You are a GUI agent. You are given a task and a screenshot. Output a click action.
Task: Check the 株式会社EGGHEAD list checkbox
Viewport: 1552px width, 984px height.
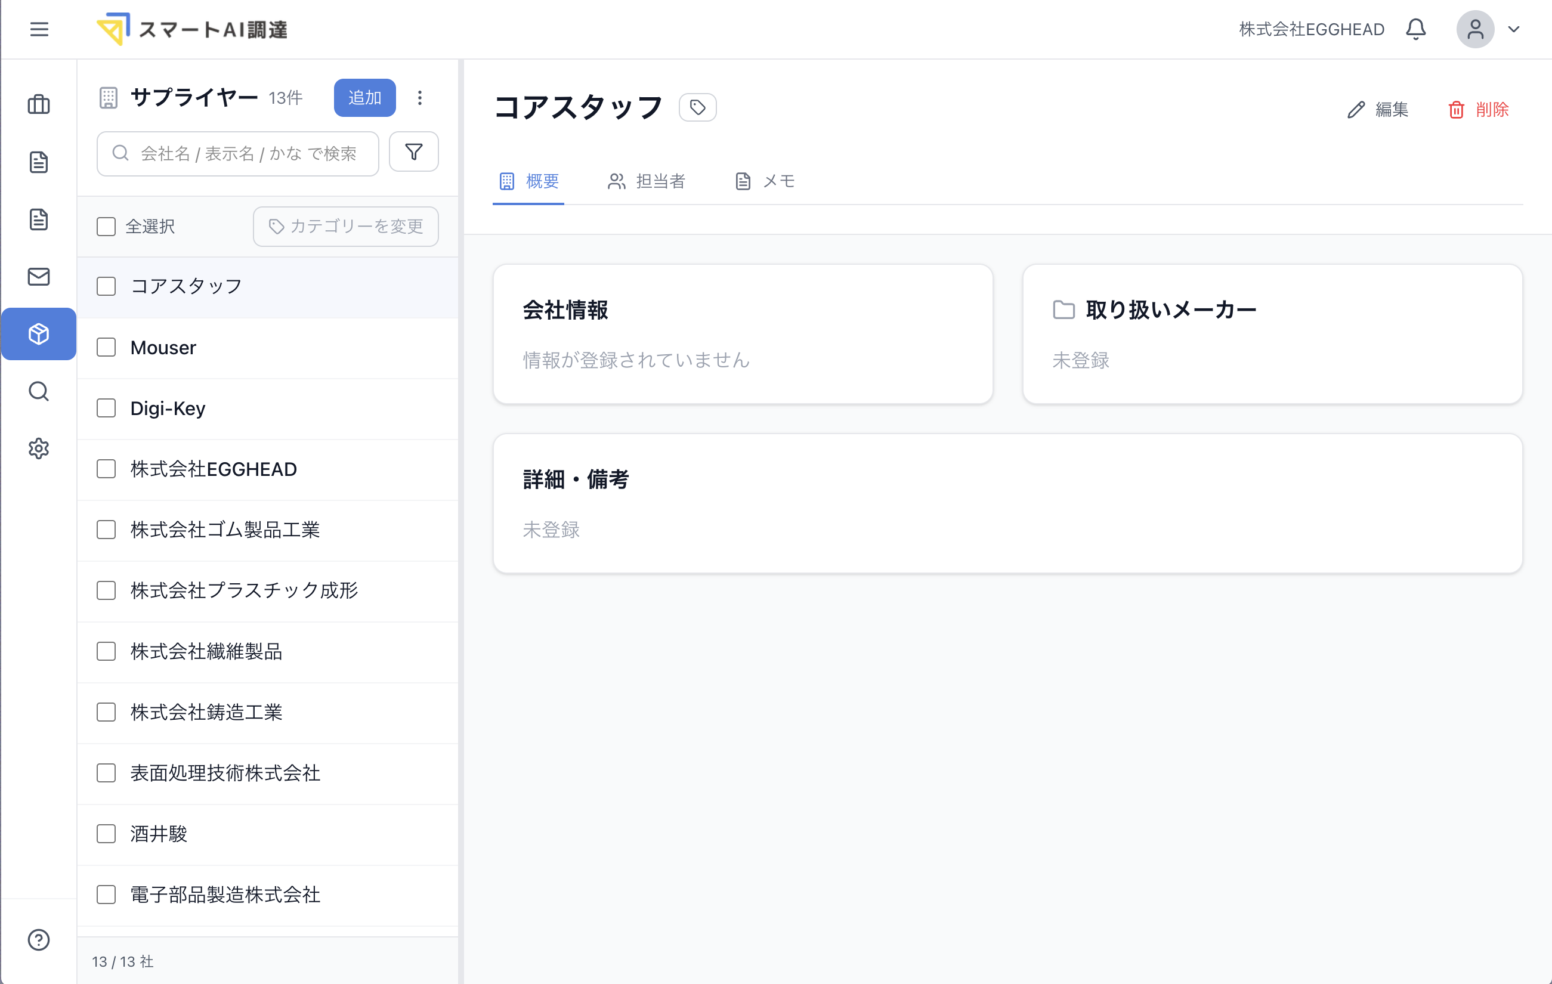click(106, 469)
